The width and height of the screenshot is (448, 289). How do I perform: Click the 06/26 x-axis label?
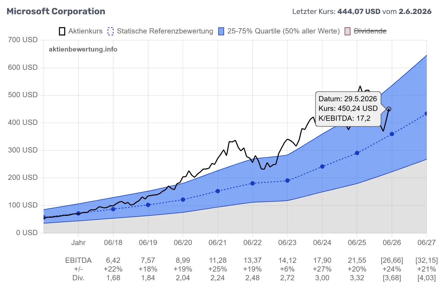click(392, 243)
